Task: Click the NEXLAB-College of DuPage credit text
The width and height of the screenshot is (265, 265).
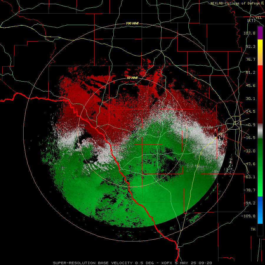Action: pyautogui.click(x=236, y=3)
